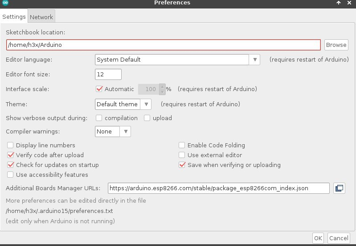Enable Use accessibility features
Image resolution: width=356 pixels, height=246 pixels.
(10, 175)
